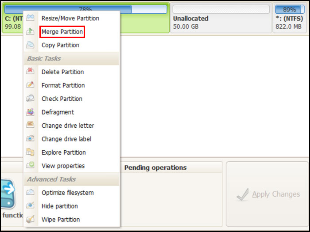Viewport: 310px width, 232px height.
Task: Choose Hide partition option
Action: click(72, 206)
